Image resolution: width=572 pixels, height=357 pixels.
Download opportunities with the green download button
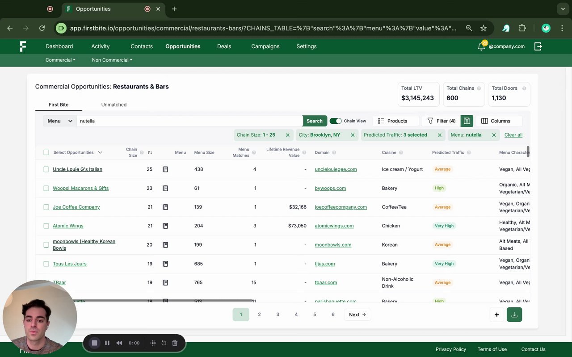coord(514,315)
